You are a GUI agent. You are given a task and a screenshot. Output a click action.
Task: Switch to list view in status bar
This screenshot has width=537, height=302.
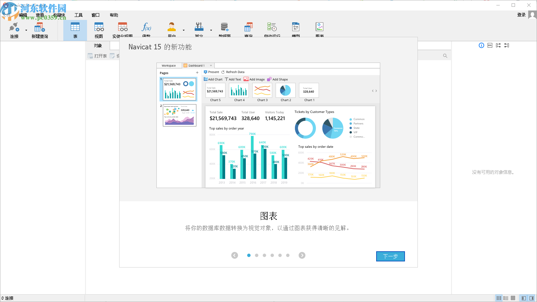(x=506, y=298)
